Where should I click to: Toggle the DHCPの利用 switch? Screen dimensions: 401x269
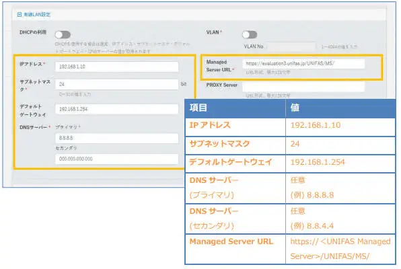click(x=63, y=34)
